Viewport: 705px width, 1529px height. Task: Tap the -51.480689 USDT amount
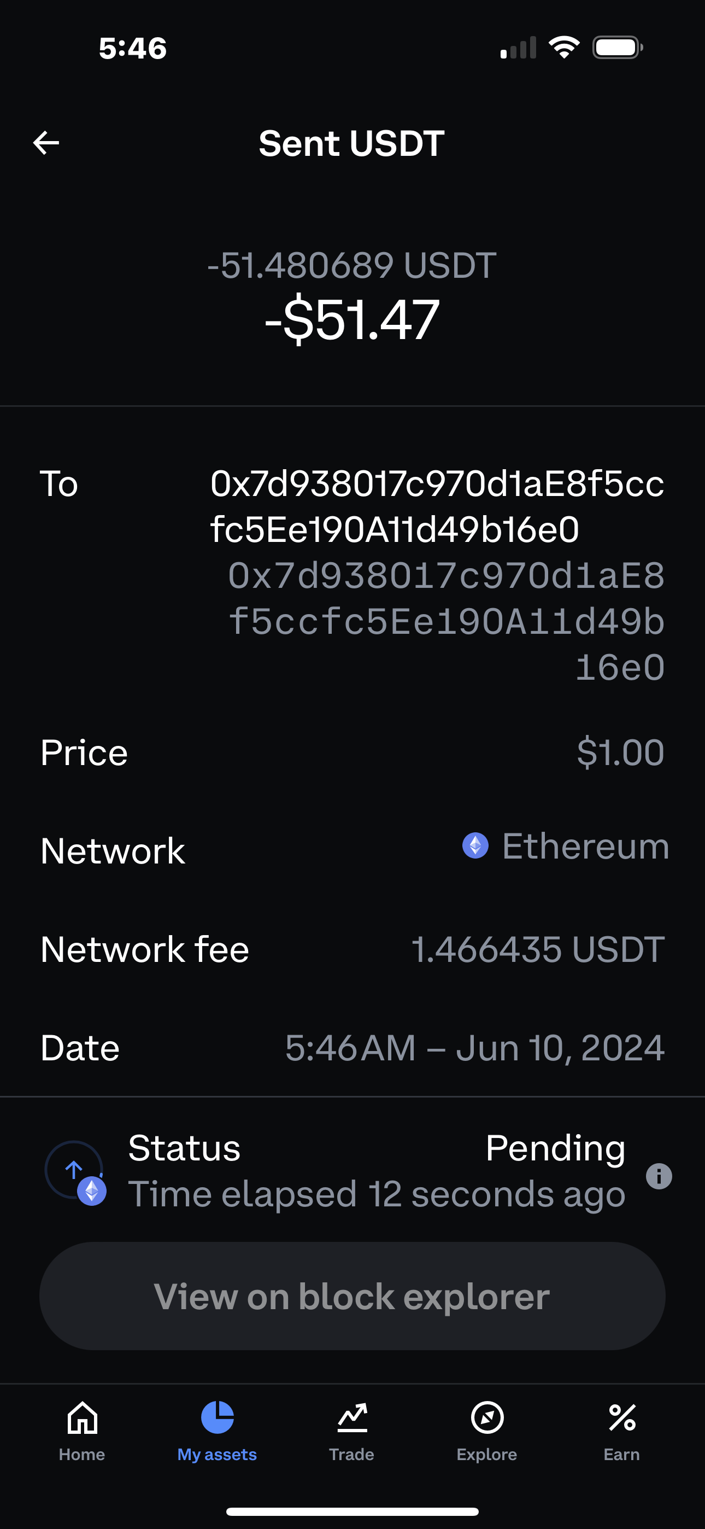352,265
